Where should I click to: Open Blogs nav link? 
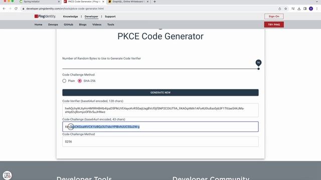[83, 24]
